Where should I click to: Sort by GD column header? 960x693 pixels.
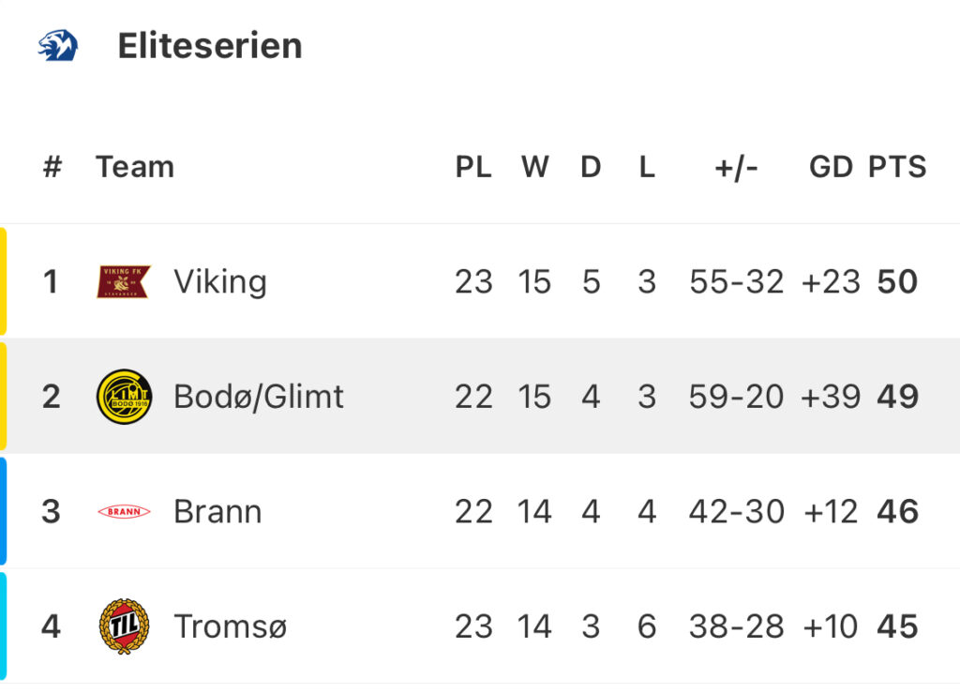pos(831,167)
